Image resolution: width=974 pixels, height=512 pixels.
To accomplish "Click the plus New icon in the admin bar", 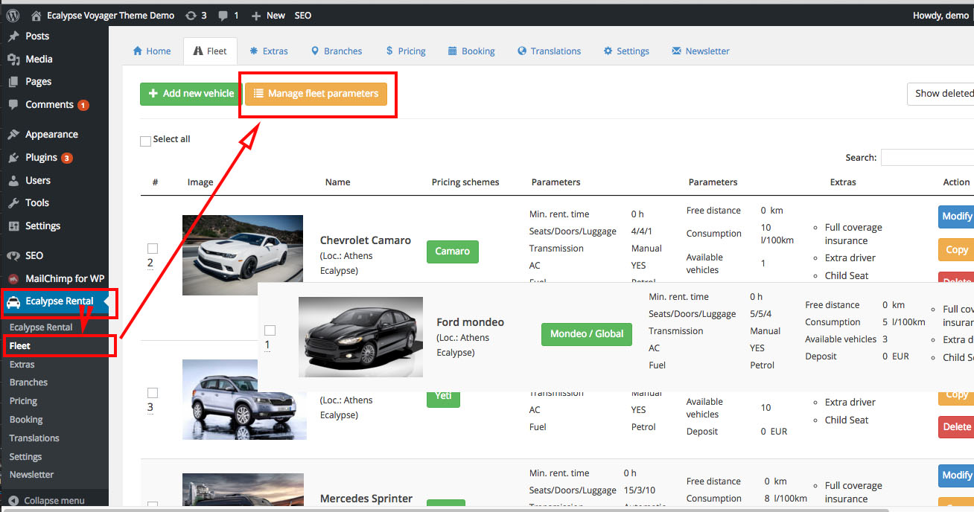I will [256, 15].
